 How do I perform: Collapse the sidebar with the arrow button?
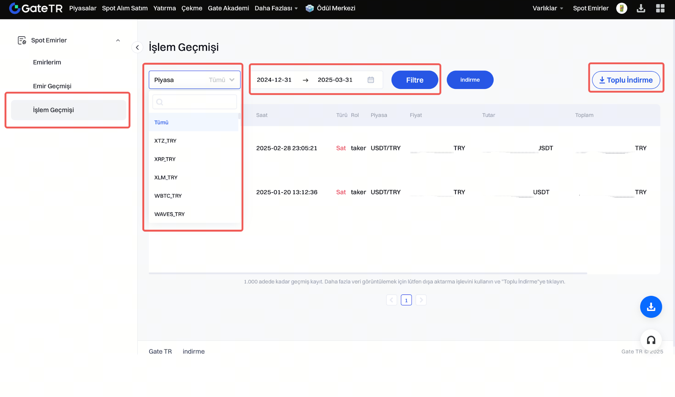137,48
